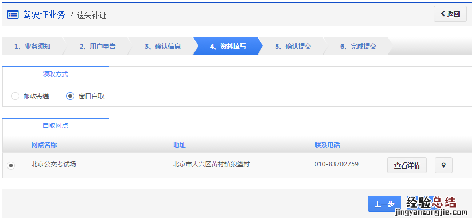Viewport: 475px width, 222px height.
Task: Go to step 2 用户申告
Action: (x=98, y=47)
